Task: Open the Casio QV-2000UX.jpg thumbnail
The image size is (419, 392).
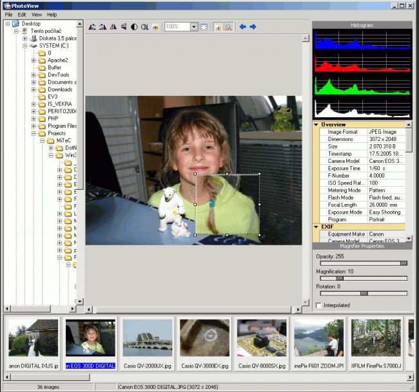Action: tap(148, 343)
